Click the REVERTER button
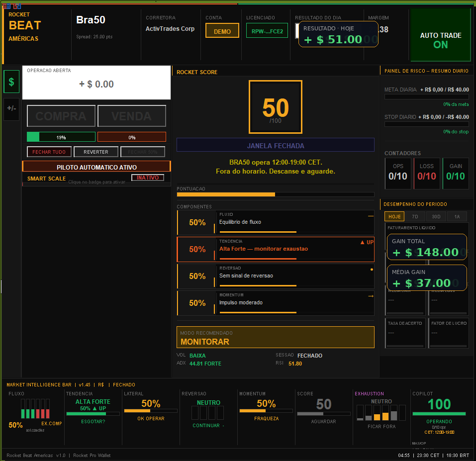 click(x=96, y=152)
